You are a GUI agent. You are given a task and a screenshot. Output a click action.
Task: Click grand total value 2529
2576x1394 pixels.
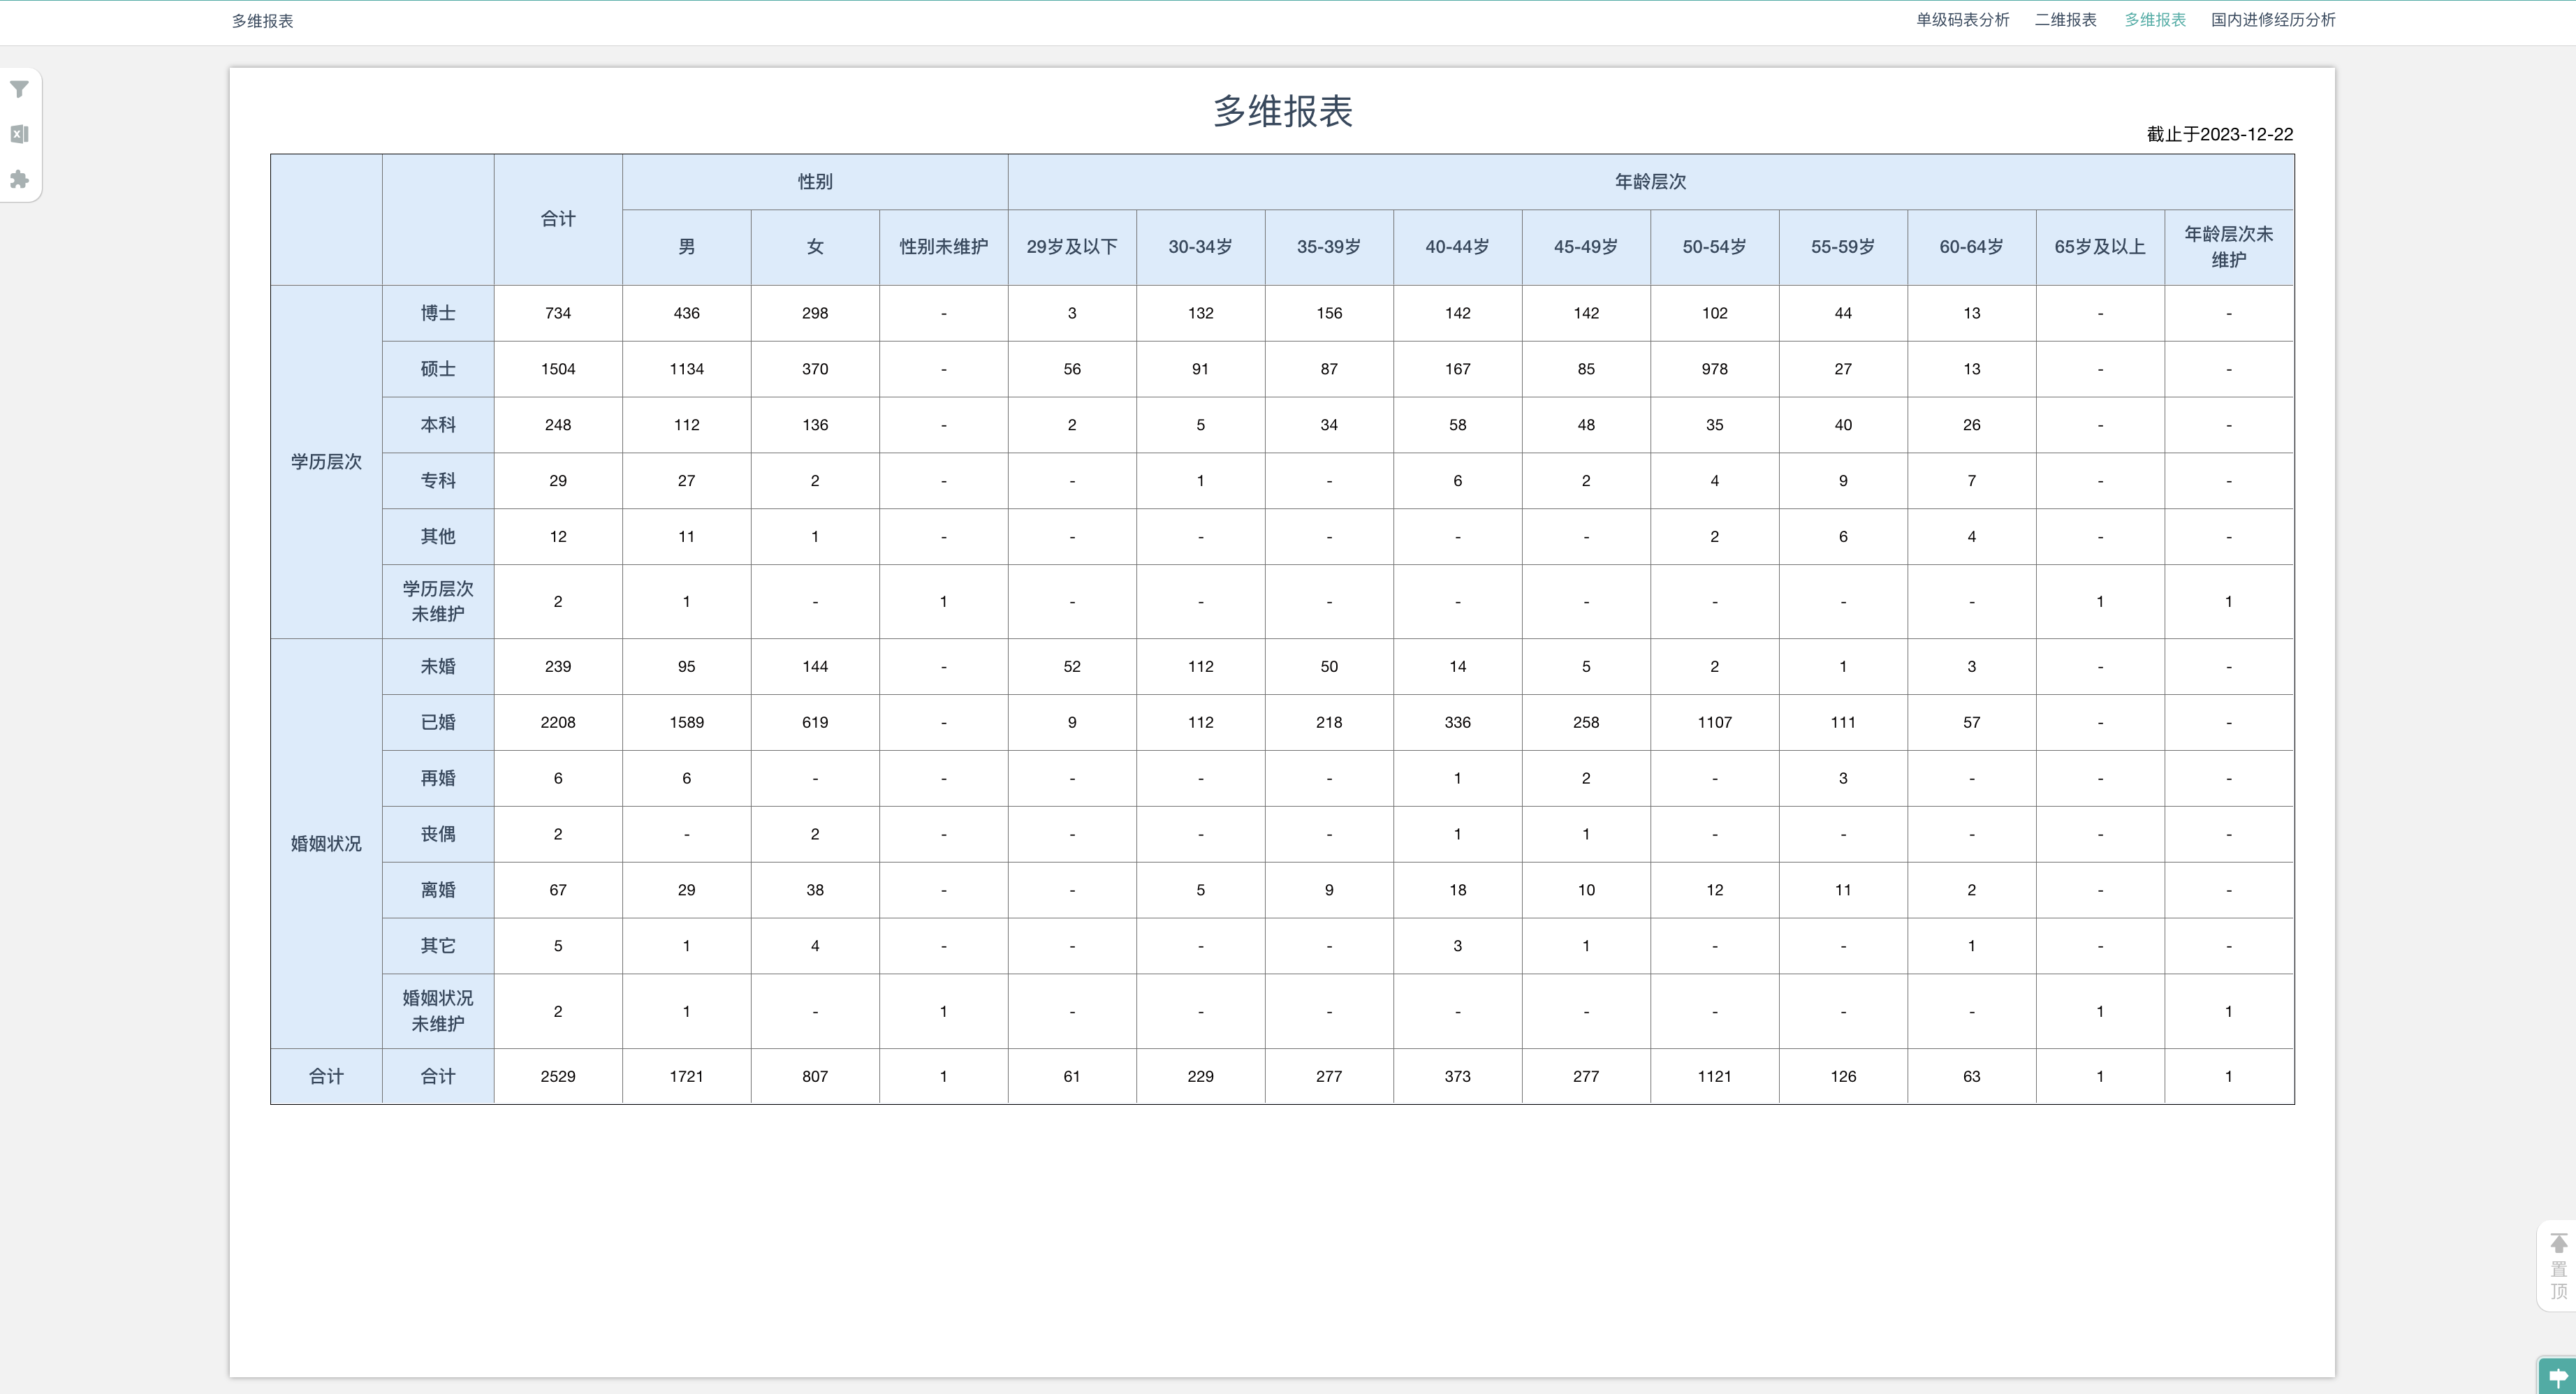pos(558,1076)
